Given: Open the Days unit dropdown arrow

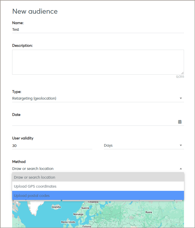Looking at the screenshot, I should pos(181,146).
